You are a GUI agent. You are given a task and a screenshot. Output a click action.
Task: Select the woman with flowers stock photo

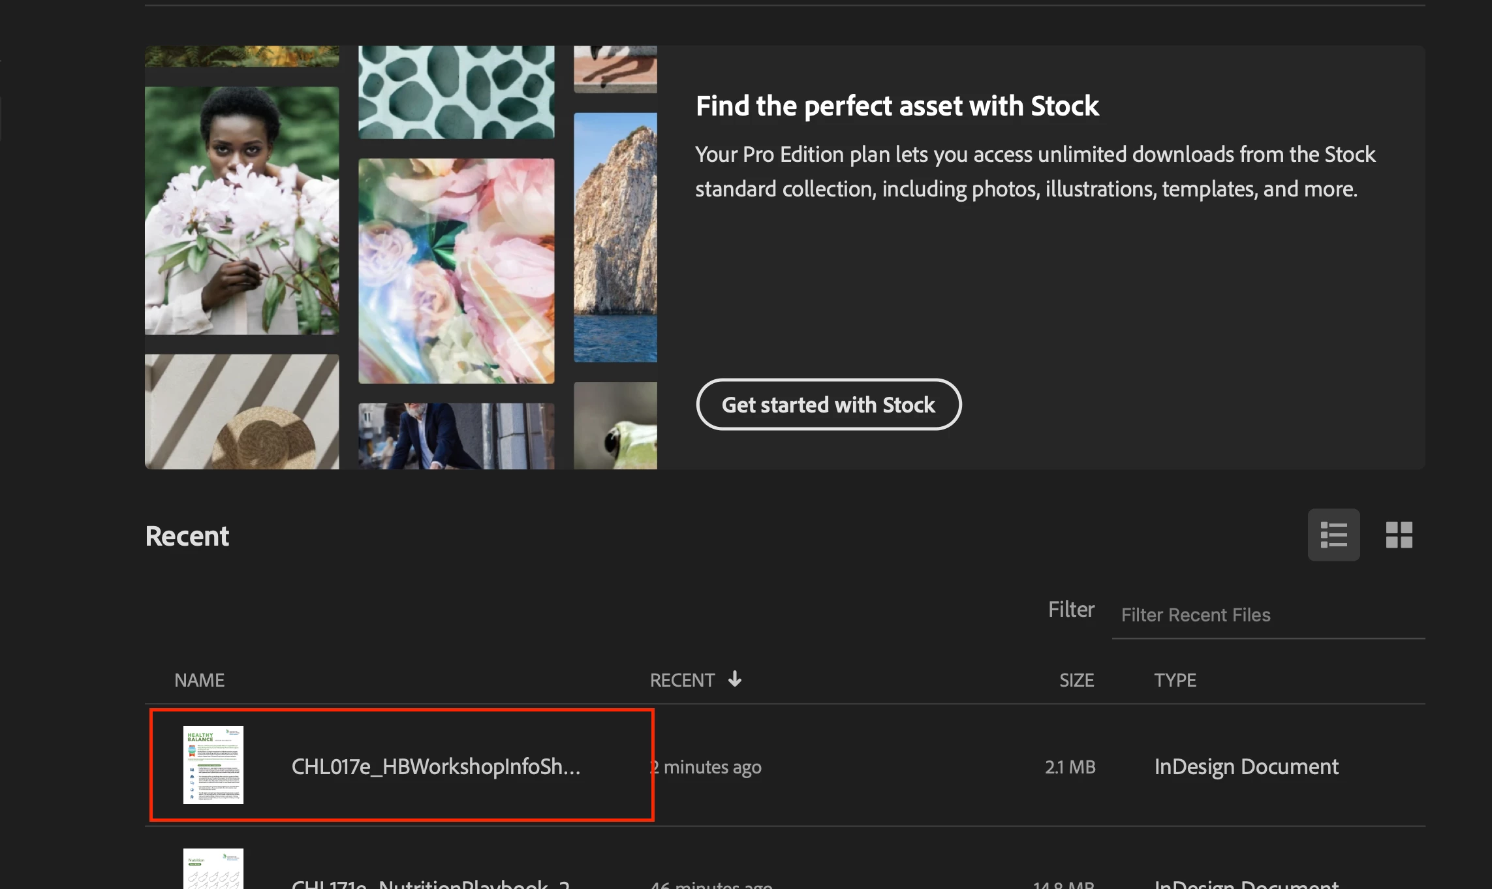tap(241, 210)
